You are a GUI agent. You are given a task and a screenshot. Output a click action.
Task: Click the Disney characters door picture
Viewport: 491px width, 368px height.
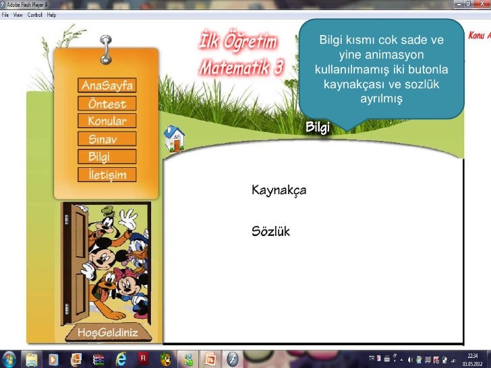pos(106,264)
